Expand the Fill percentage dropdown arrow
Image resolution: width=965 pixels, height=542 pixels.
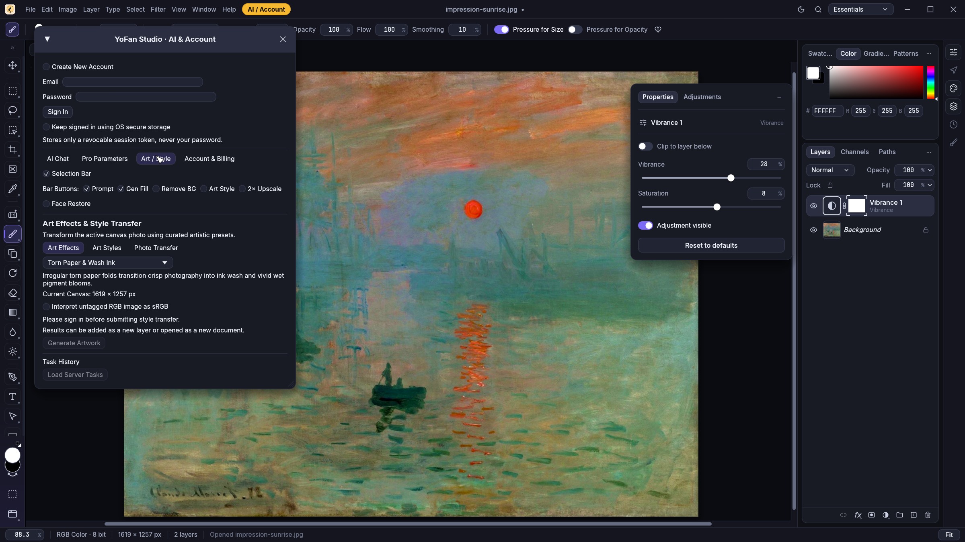[930, 185]
